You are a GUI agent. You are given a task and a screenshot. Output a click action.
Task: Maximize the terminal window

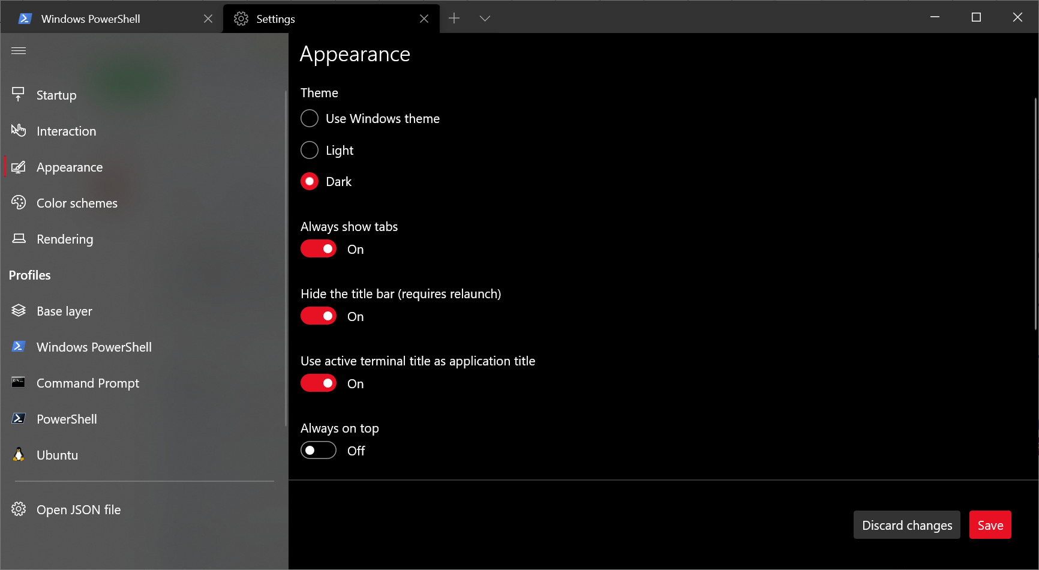coord(976,17)
